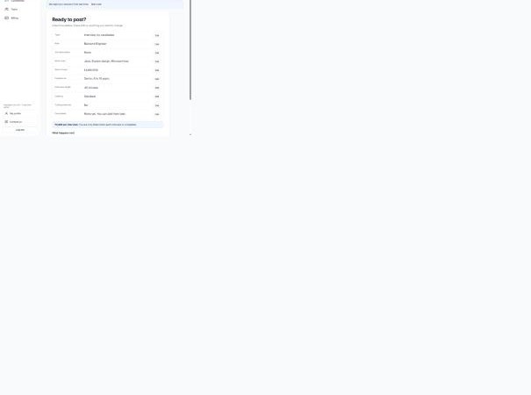Click the 'Leadership' value

91,70
